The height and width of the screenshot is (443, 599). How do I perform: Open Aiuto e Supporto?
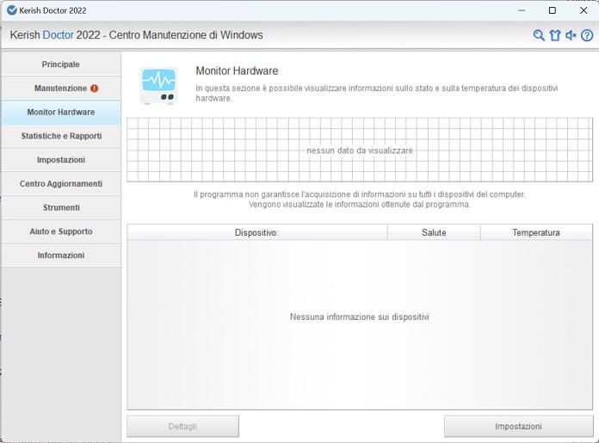click(61, 231)
